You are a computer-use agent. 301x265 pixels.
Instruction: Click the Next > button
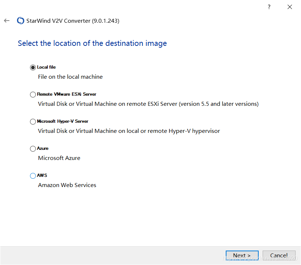tap(242, 255)
